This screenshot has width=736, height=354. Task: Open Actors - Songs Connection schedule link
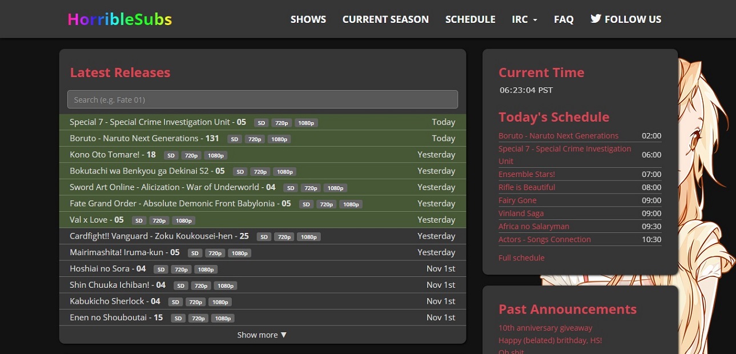click(x=545, y=239)
